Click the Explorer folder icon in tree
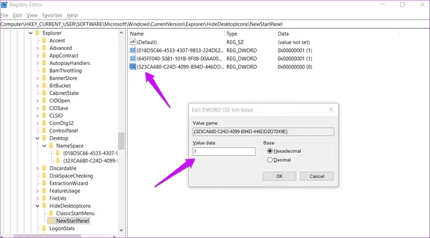Screen dimensions: 430x238 pos(37,33)
